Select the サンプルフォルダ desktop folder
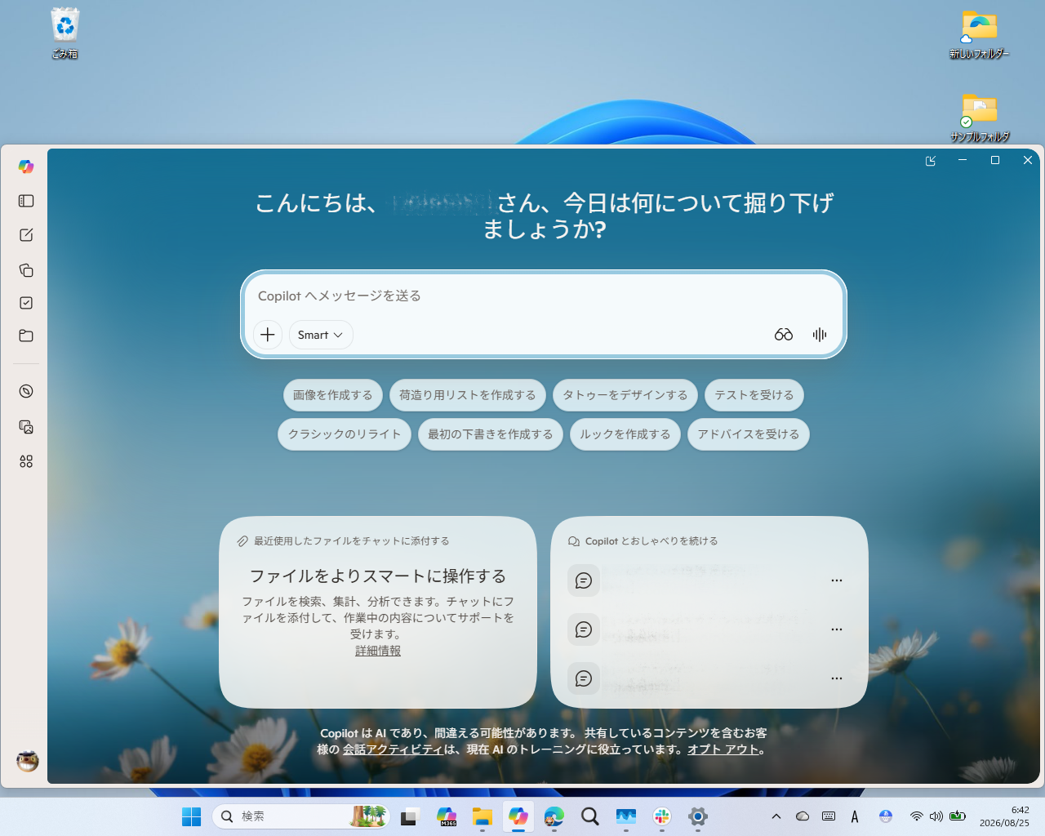This screenshot has height=836, width=1045. coord(980,117)
